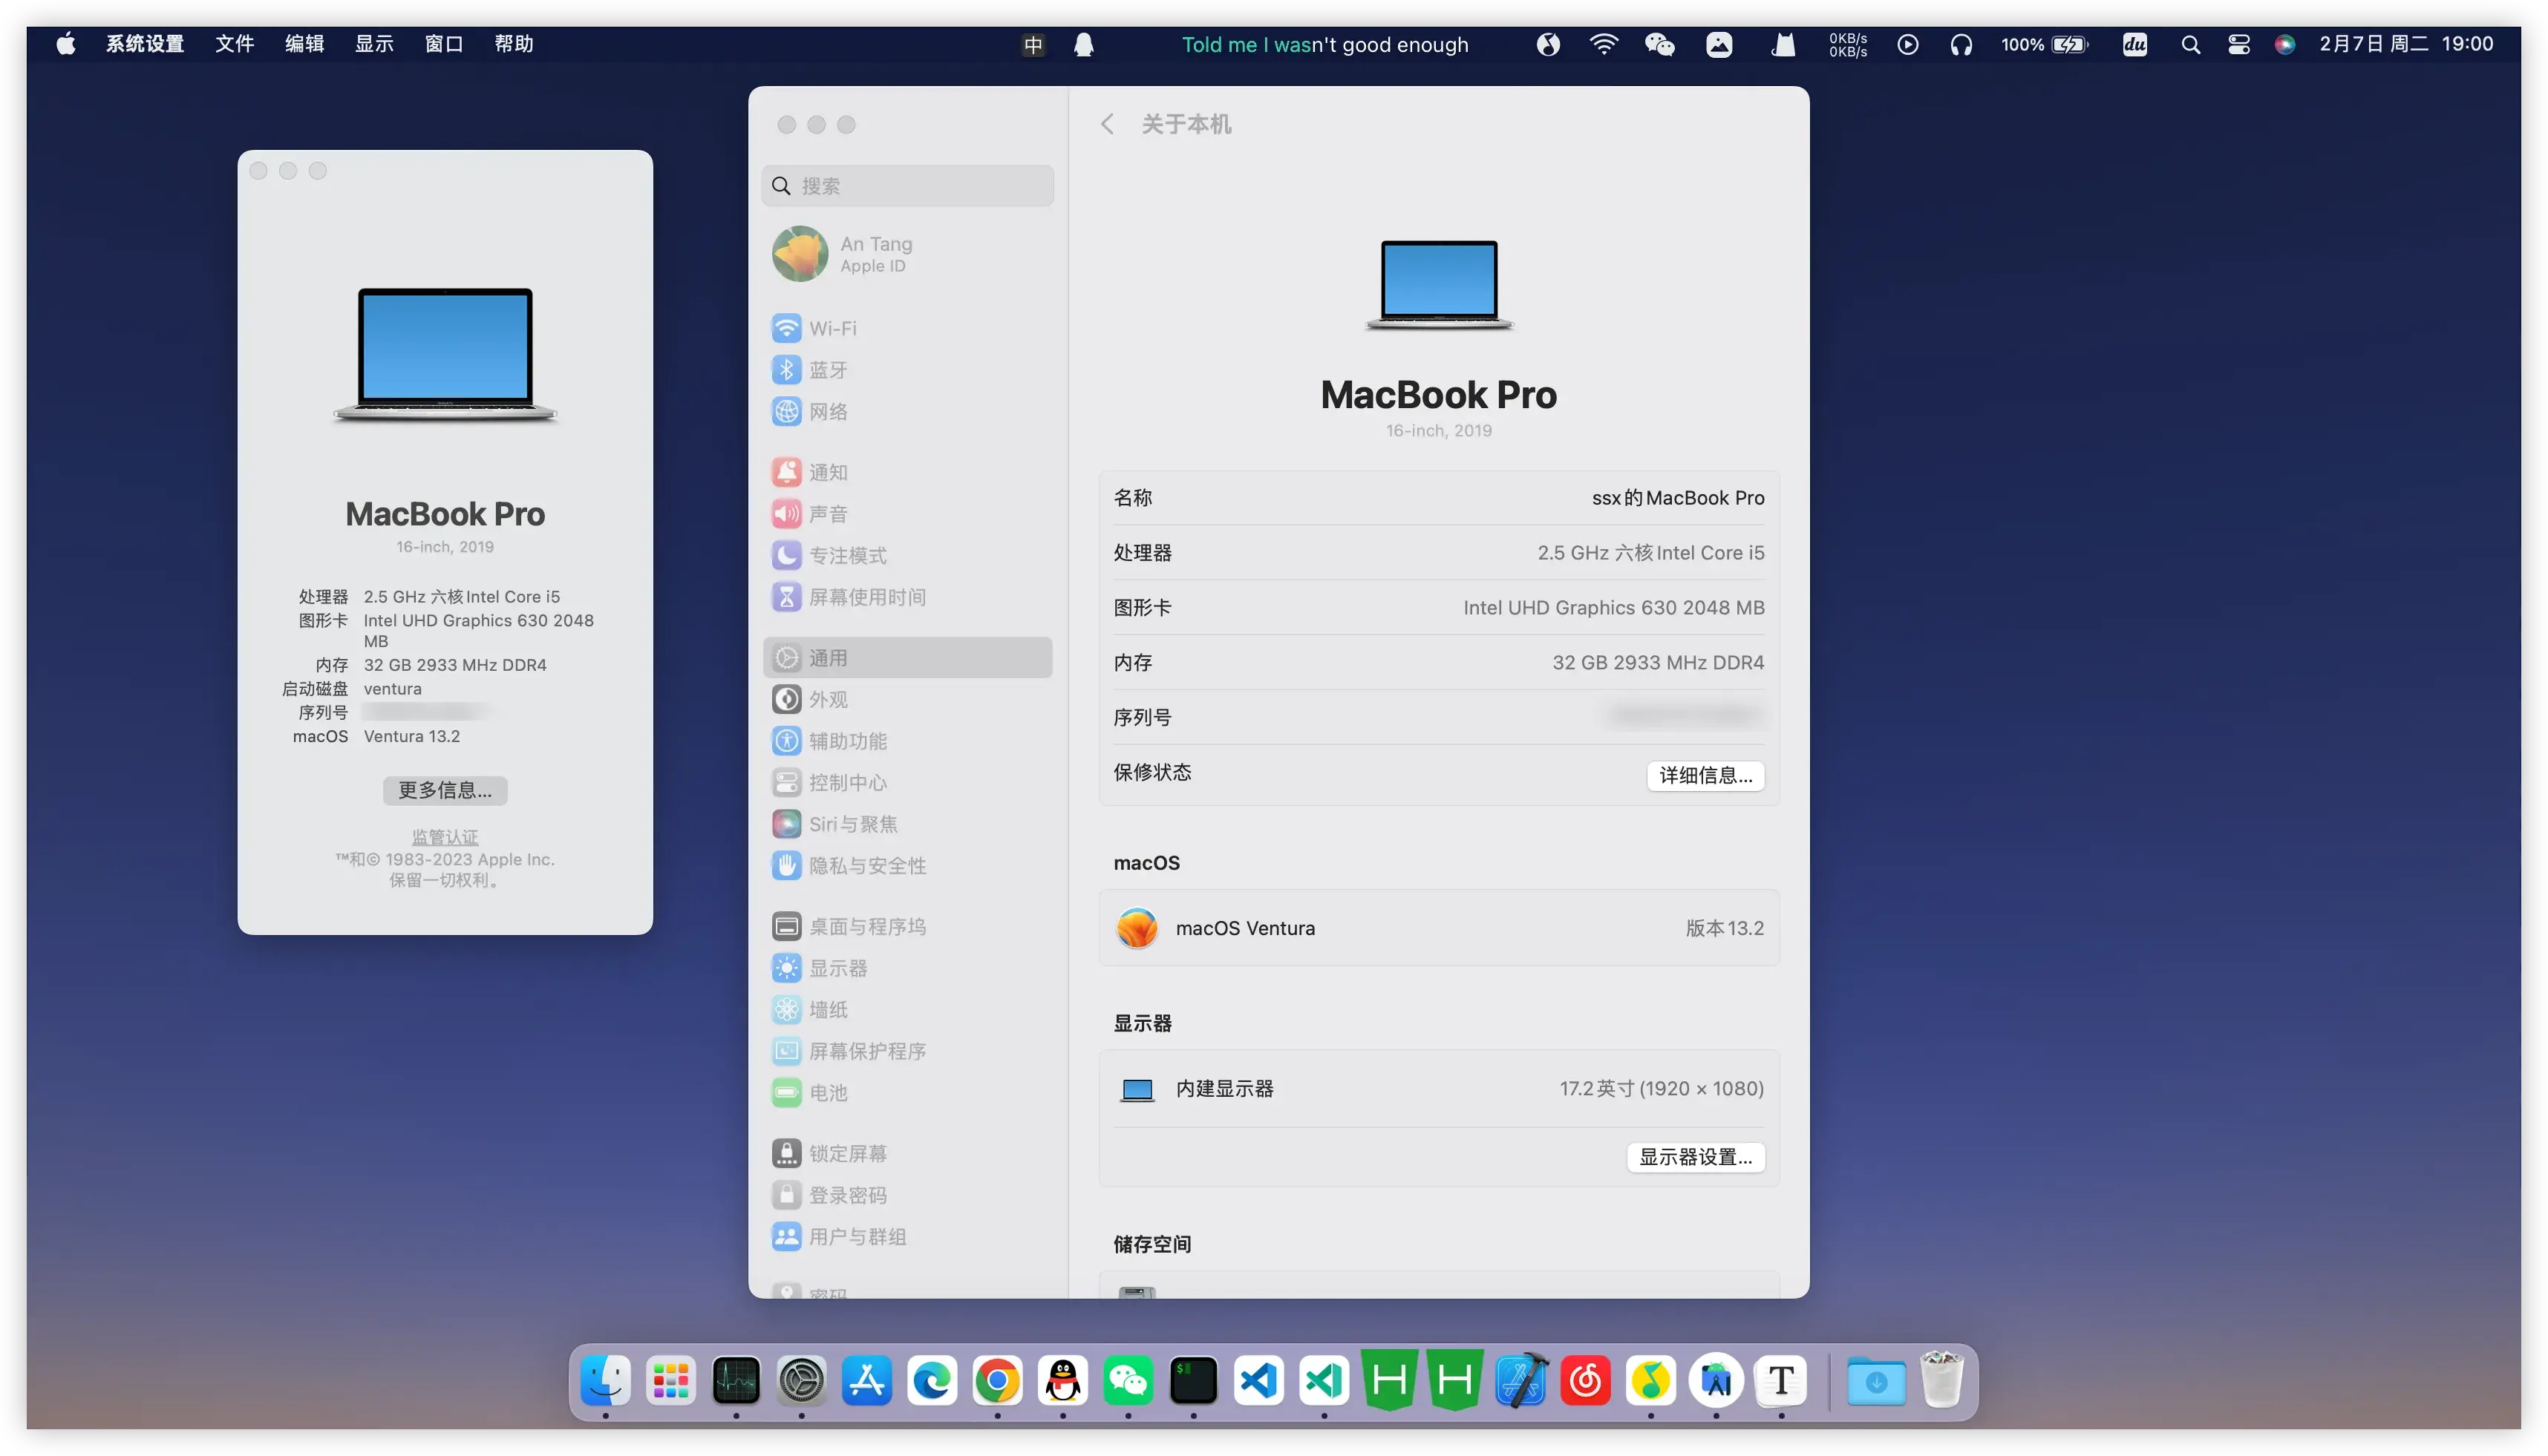
Task: Open Spotlight search in menu bar
Action: (x=2190, y=44)
